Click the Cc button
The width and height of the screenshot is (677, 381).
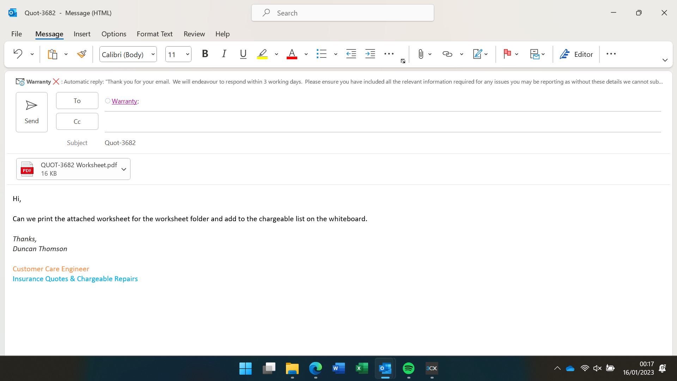click(x=77, y=121)
